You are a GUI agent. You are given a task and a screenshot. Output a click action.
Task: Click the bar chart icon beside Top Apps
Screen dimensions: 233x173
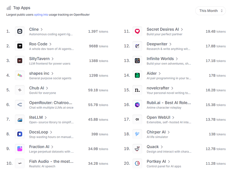(9, 8)
